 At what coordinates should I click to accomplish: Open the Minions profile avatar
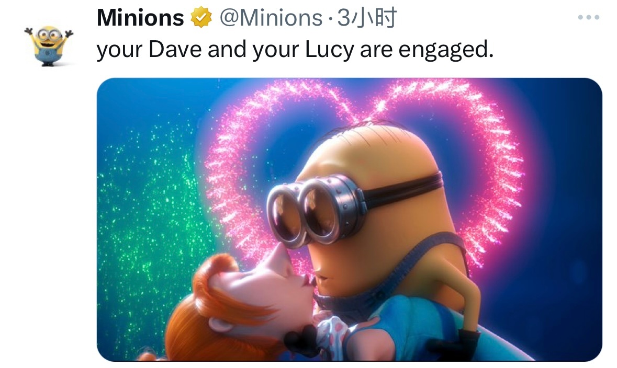click(x=49, y=45)
